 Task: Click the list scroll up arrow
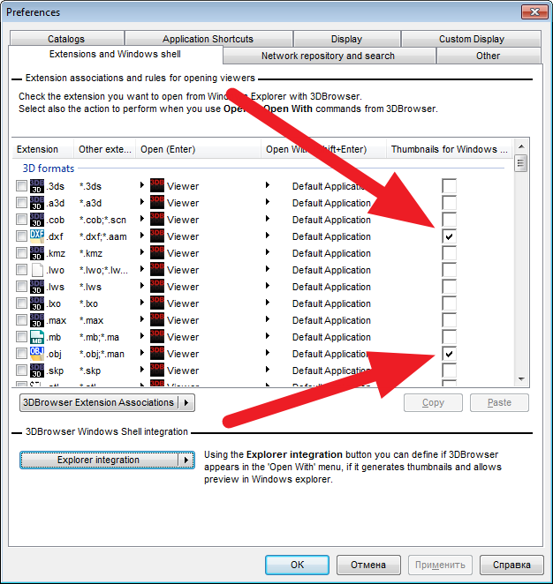coord(521,146)
